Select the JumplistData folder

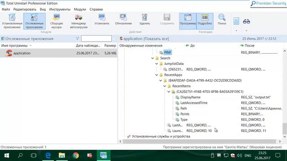pyautogui.click(x=174, y=64)
